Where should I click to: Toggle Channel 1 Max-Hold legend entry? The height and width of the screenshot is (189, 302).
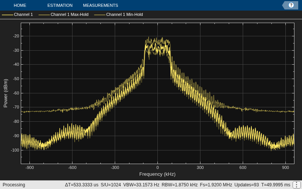(x=63, y=14)
